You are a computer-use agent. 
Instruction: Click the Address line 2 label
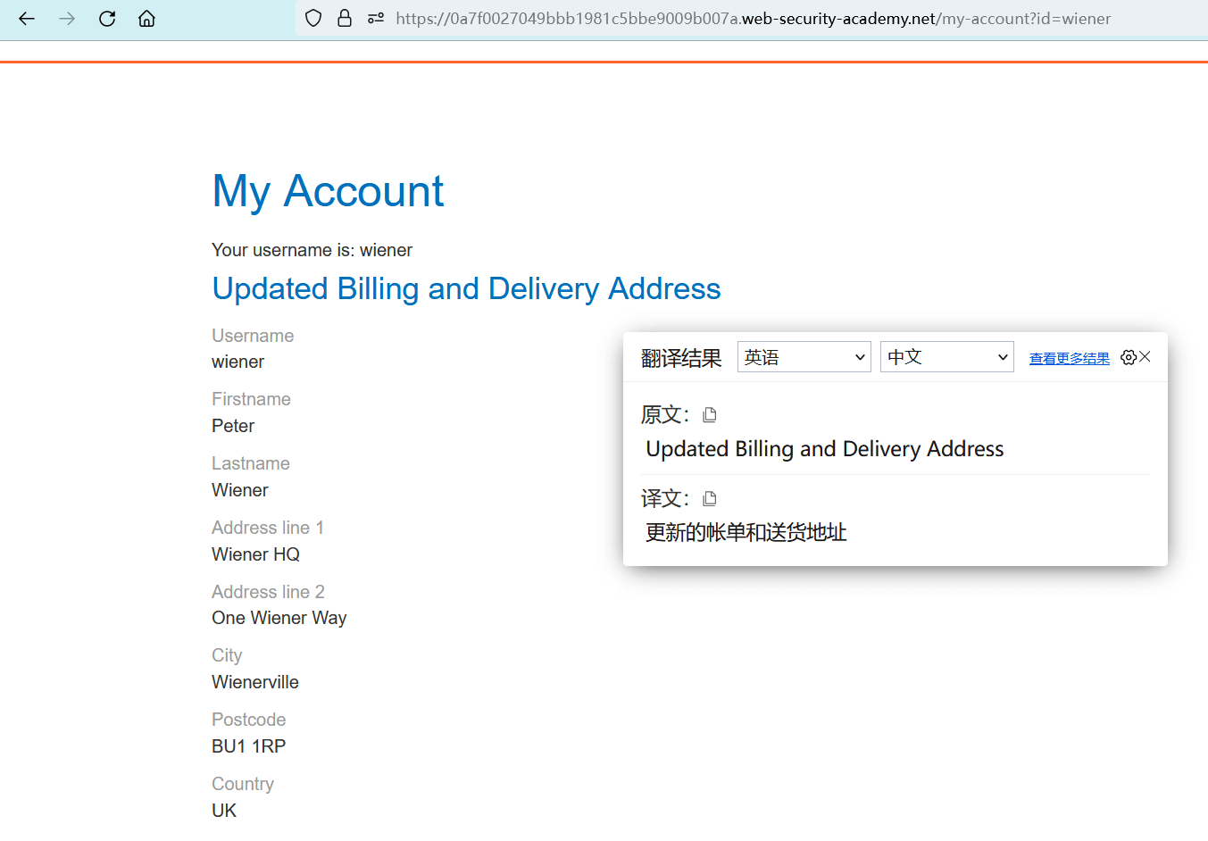(x=269, y=592)
